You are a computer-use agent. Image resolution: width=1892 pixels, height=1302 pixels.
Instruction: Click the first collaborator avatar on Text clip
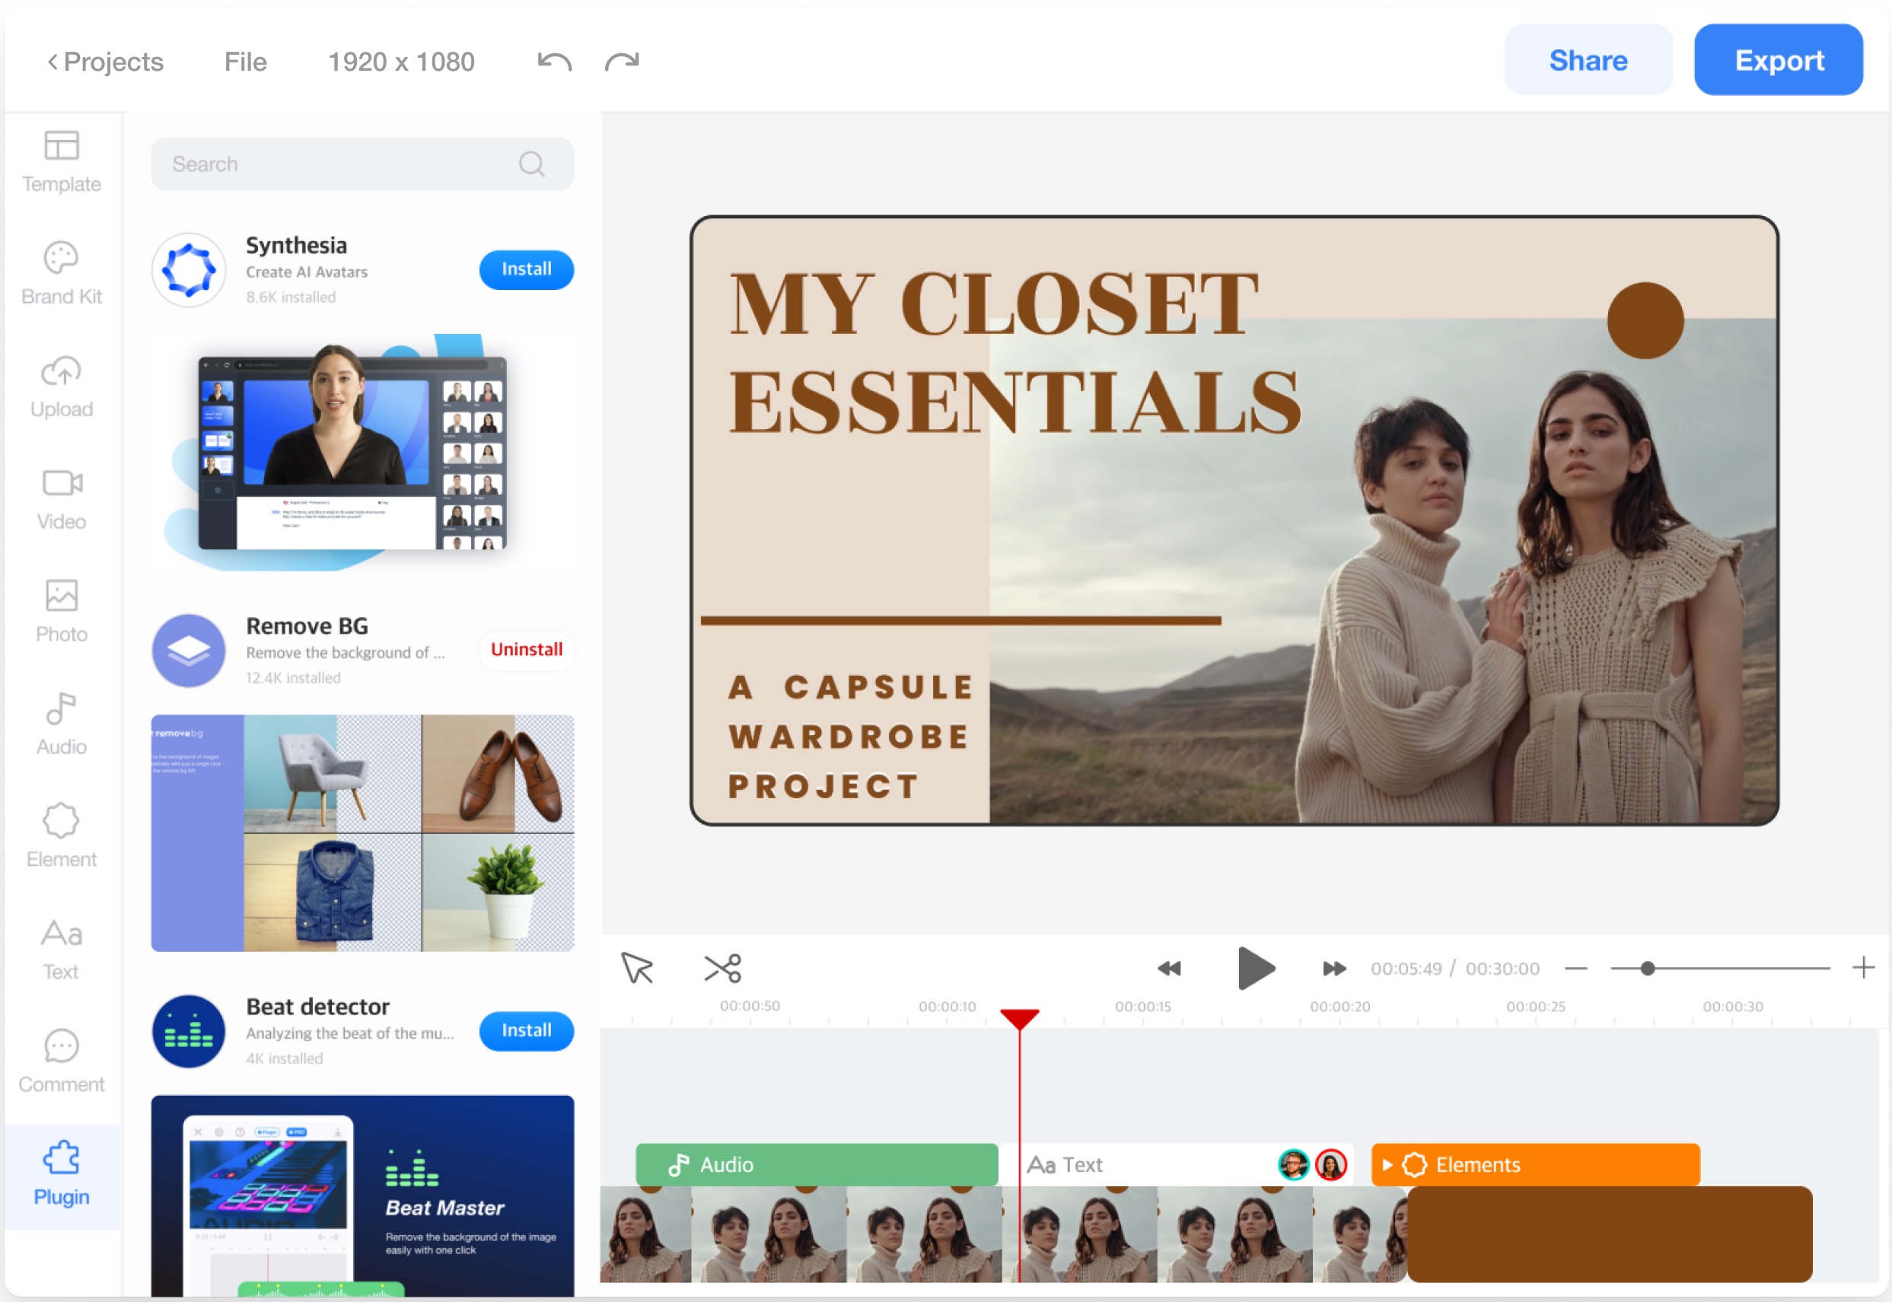(x=1293, y=1165)
